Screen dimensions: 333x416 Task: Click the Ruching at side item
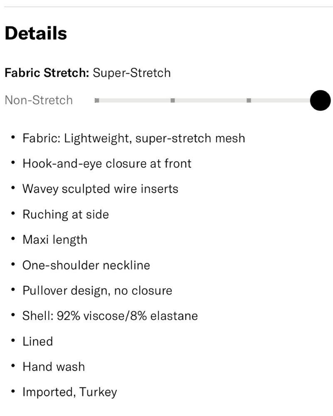click(x=65, y=215)
